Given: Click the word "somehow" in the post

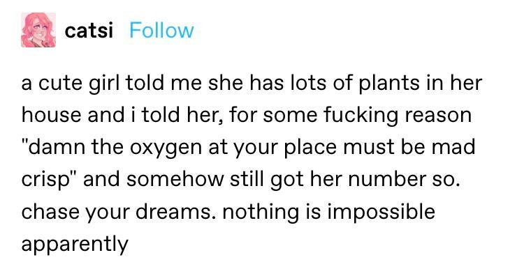Looking at the screenshot, I should pyautogui.click(x=175, y=179).
